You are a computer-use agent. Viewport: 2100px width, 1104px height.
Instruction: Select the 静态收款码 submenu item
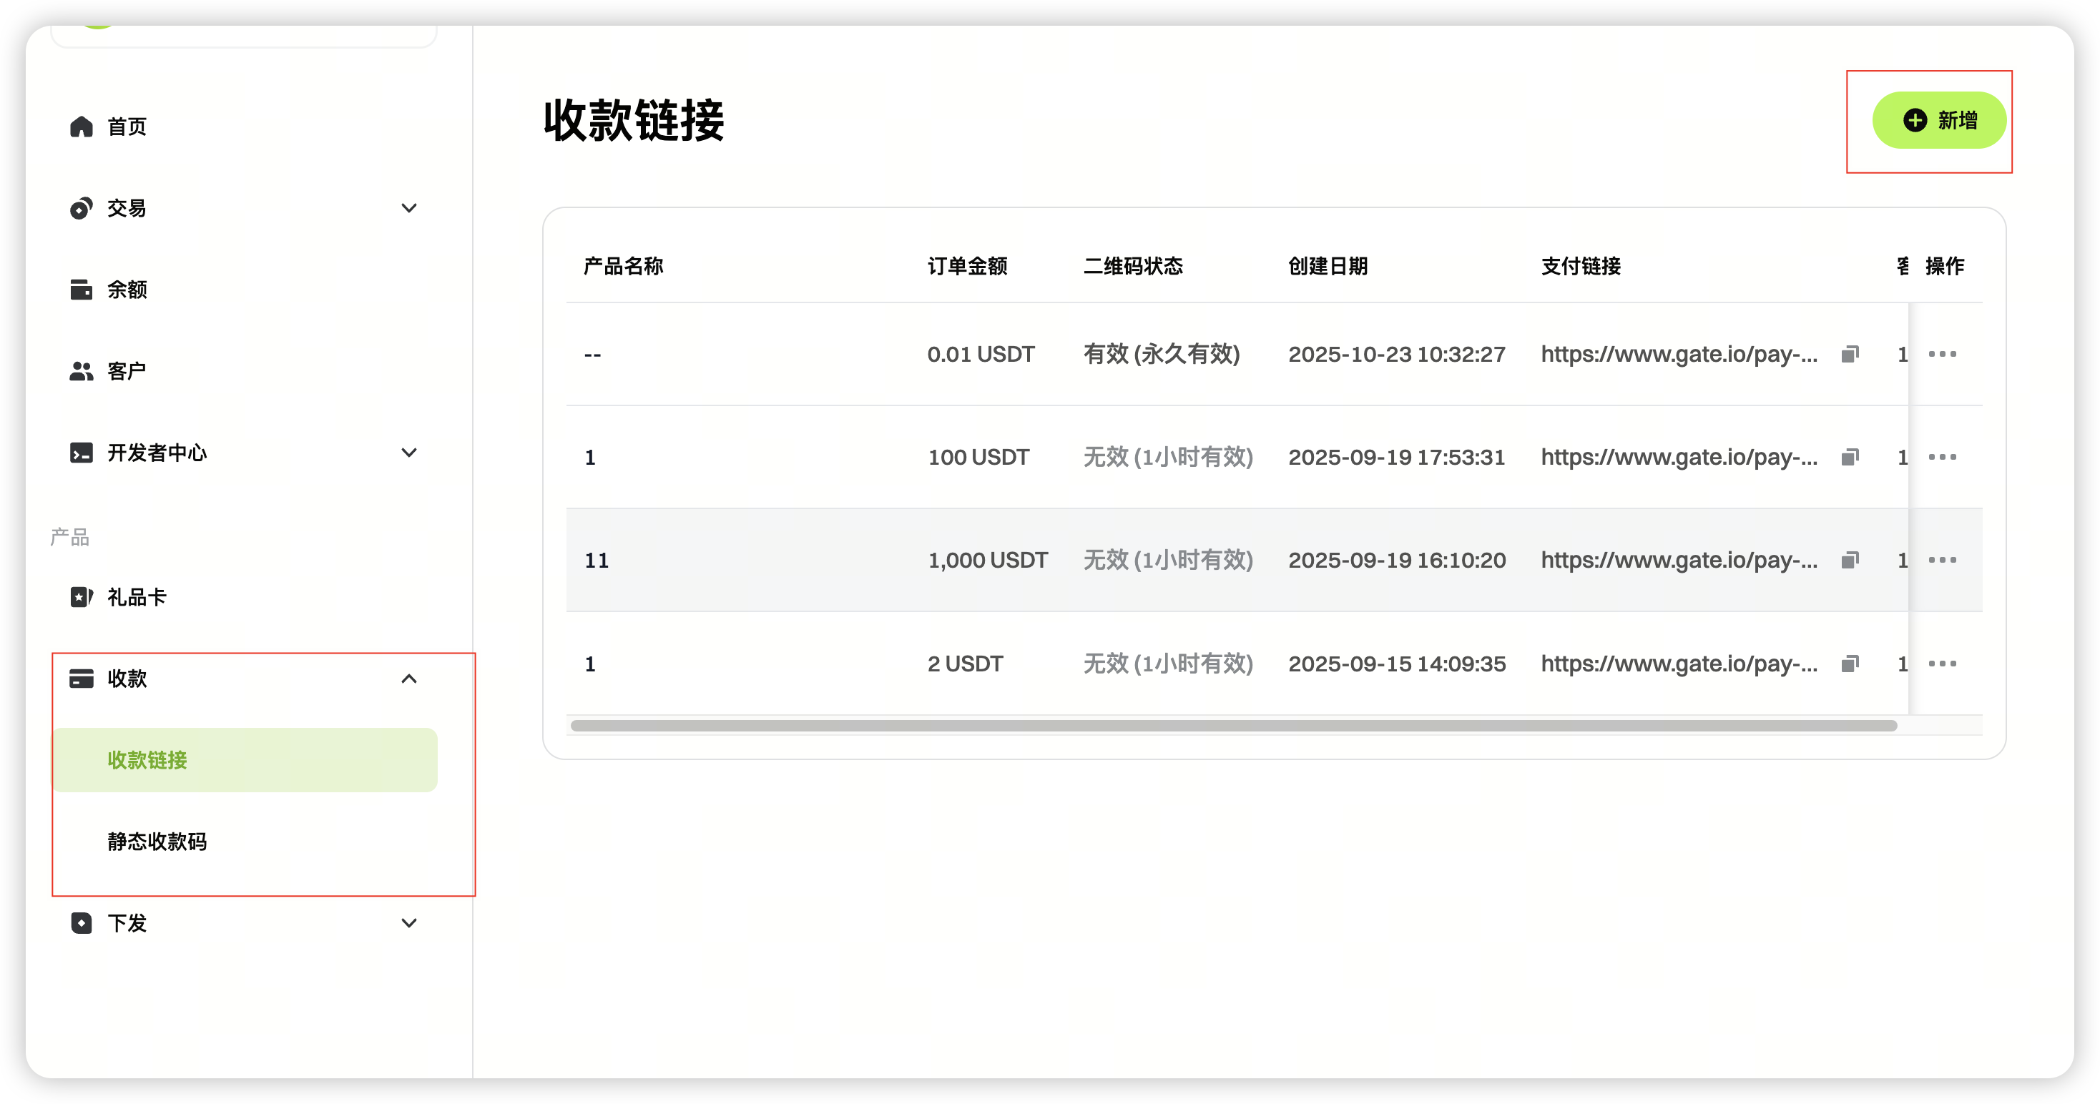(157, 842)
